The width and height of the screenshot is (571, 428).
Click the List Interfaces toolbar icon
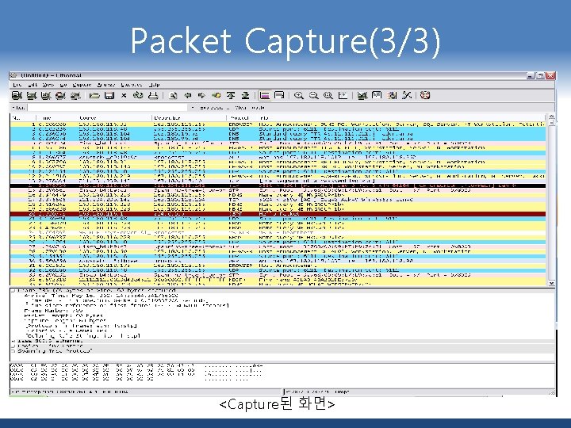(x=17, y=96)
